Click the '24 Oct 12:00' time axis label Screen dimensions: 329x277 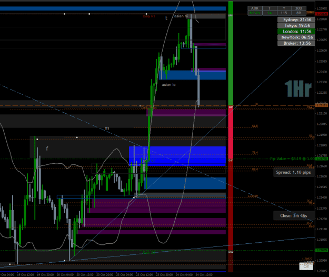click(204, 274)
